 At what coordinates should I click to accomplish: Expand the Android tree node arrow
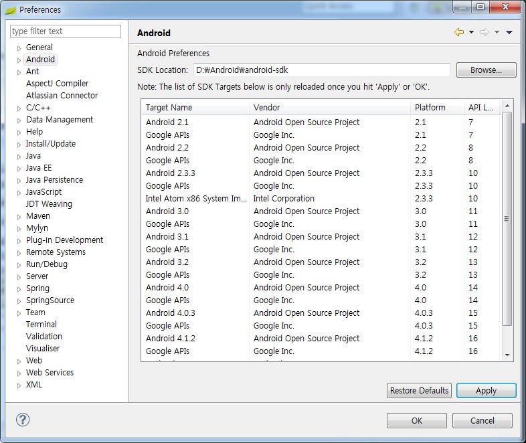(x=19, y=60)
